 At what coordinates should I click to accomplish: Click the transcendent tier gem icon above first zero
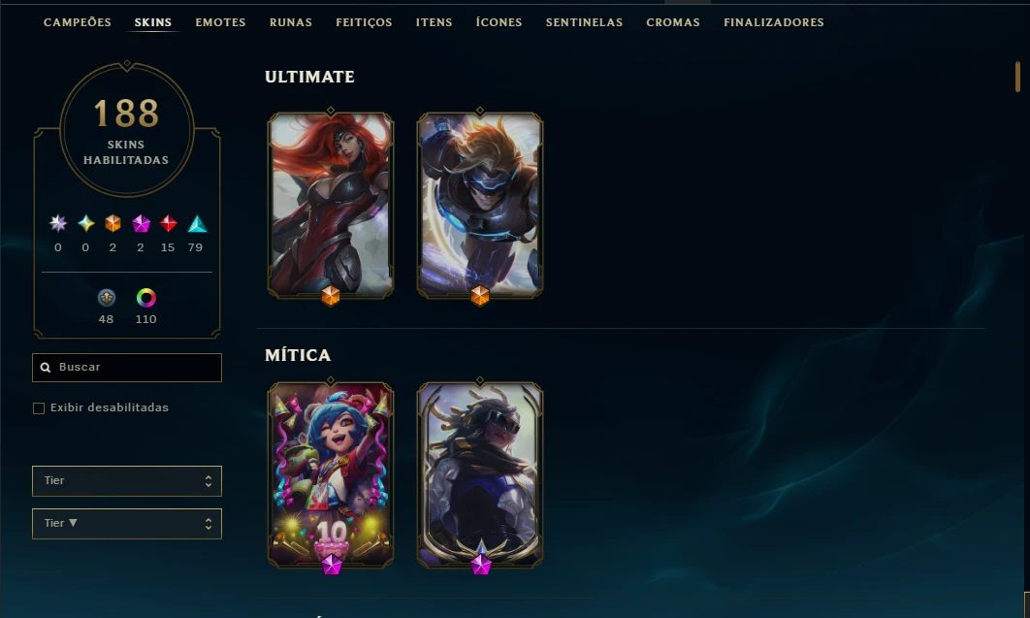(58, 224)
